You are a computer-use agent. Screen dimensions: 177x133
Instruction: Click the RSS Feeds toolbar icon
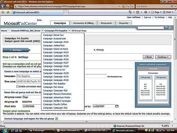[x=138, y=12]
